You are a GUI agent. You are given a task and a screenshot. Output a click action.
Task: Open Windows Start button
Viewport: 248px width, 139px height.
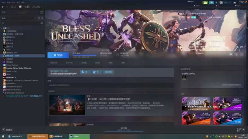(3, 136)
